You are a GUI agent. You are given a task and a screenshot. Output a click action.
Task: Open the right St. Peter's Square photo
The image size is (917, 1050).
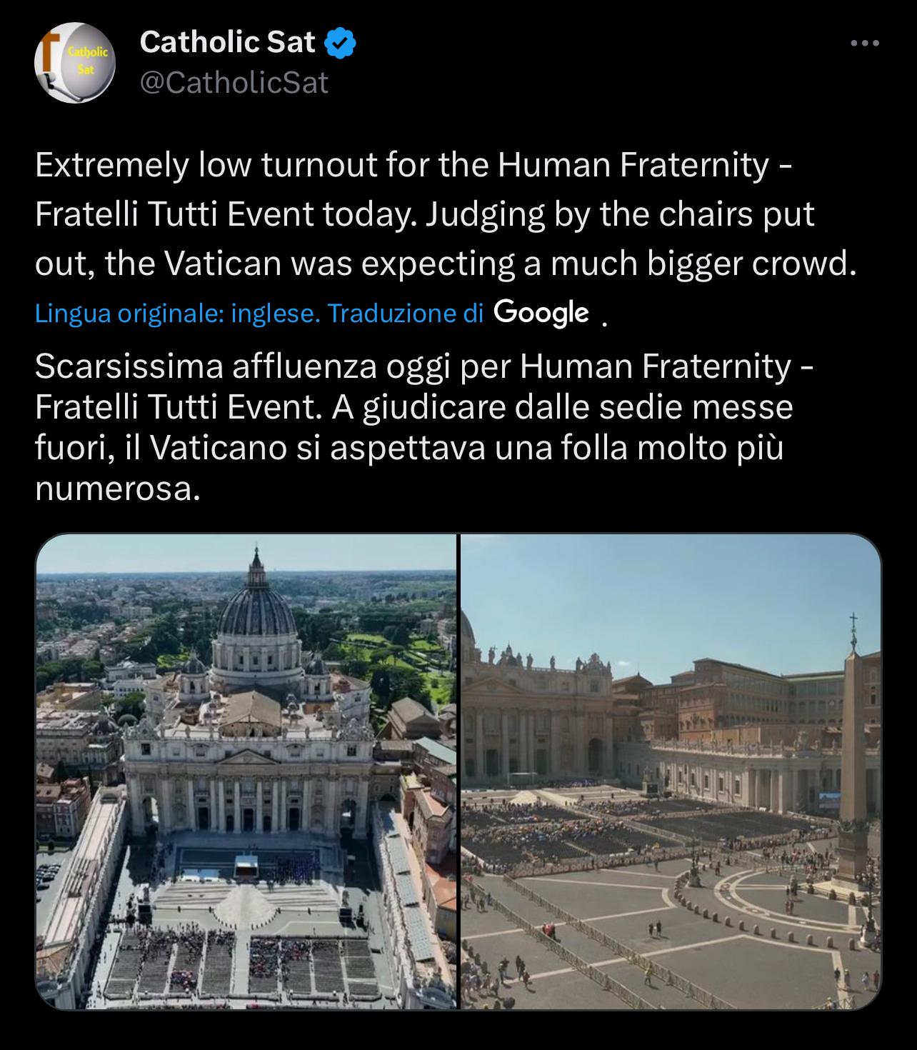pos(670,771)
